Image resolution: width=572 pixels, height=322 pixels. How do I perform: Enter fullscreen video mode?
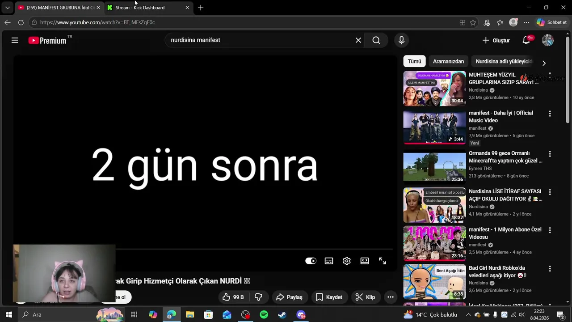pos(383,261)
